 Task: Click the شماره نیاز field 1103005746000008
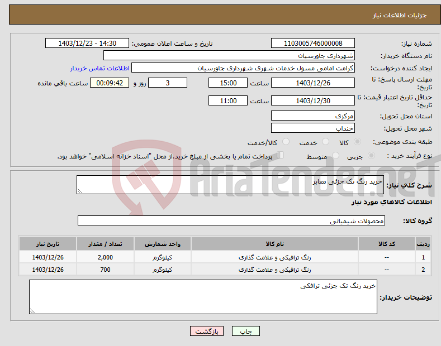click(313, 44)
